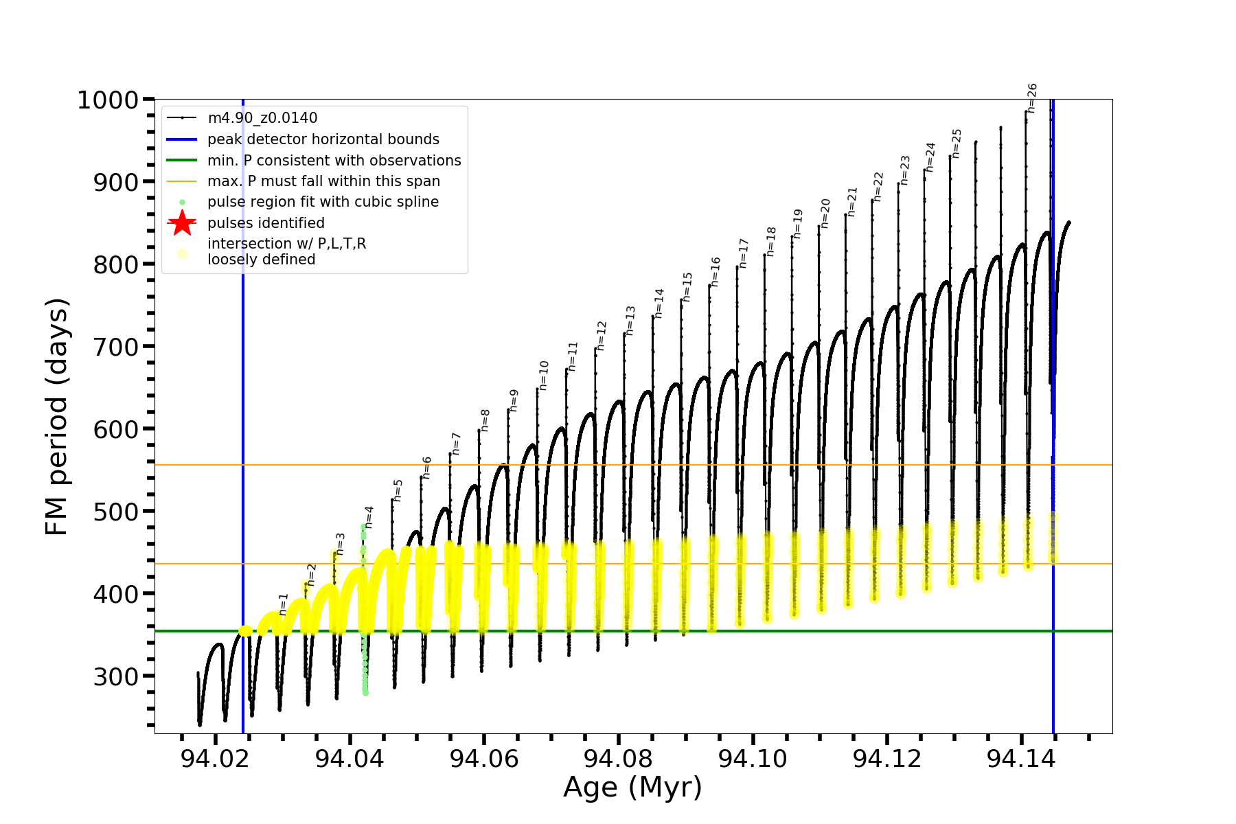This screenshot has height=824, width=1236.
Task: Click the yellow dot at left blue bound
Action: 244,631
